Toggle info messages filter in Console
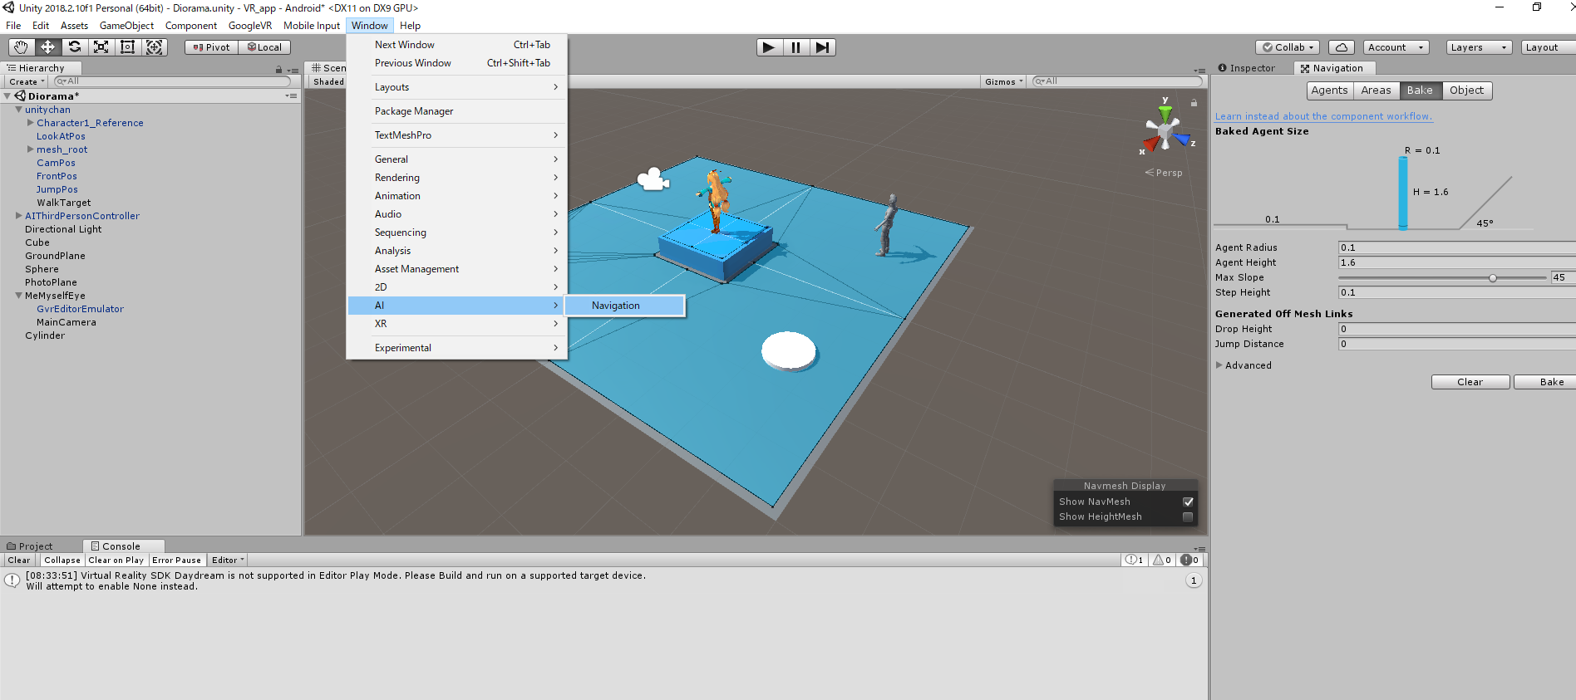The image size is (1576, 700). click(x=1135, y=560)
